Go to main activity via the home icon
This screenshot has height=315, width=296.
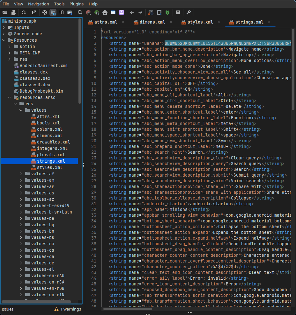(x=105, y=13)
